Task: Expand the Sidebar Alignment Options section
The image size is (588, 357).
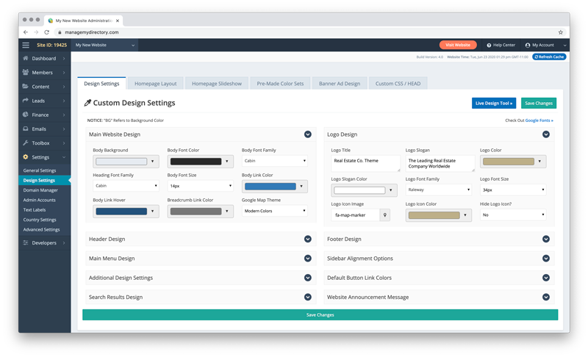Action: [x=546, y=258]
